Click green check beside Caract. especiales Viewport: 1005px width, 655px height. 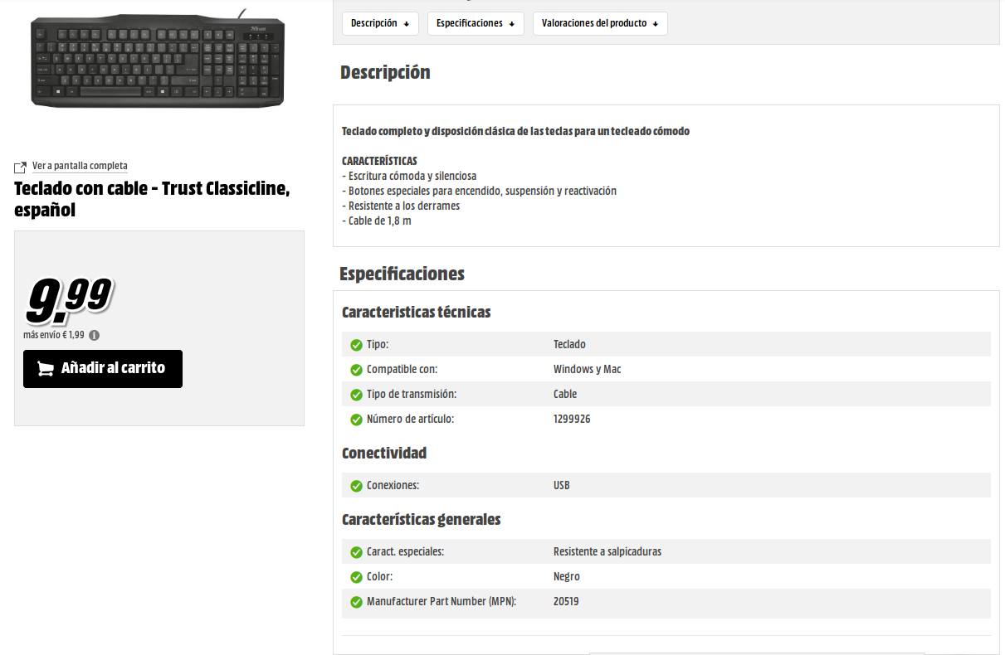click(x=356, y=552)
